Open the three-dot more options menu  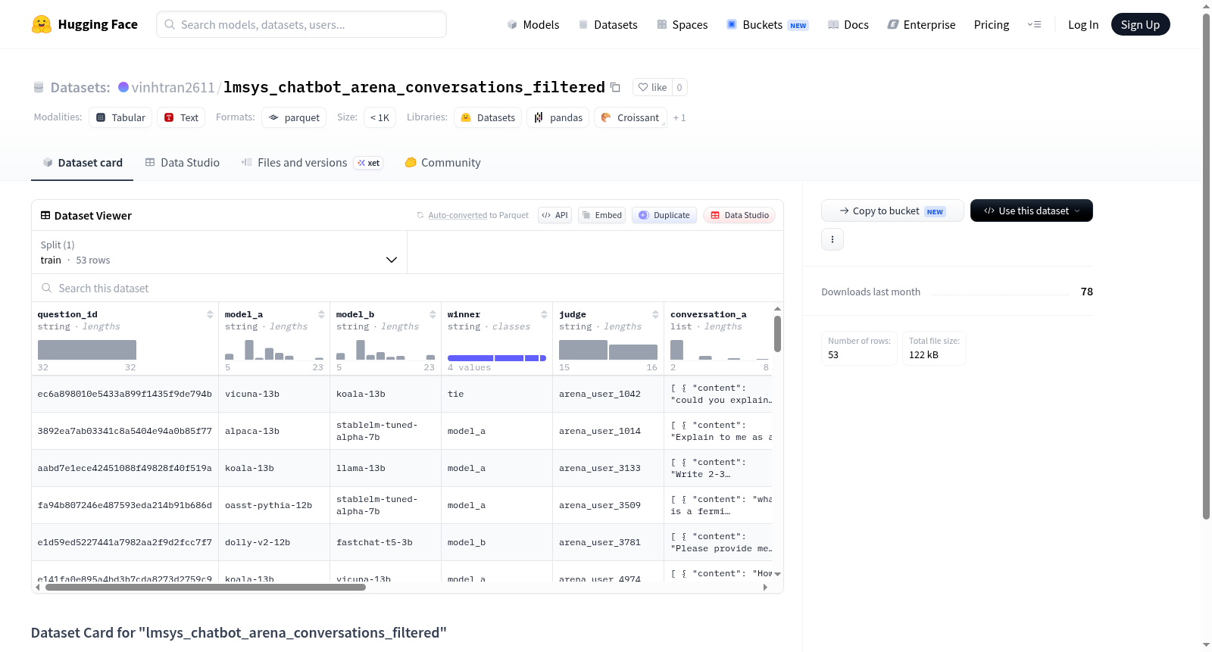(x=832, y=239)
